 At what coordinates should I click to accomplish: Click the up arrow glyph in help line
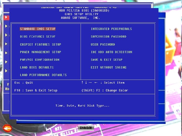[x=82, y=82]
